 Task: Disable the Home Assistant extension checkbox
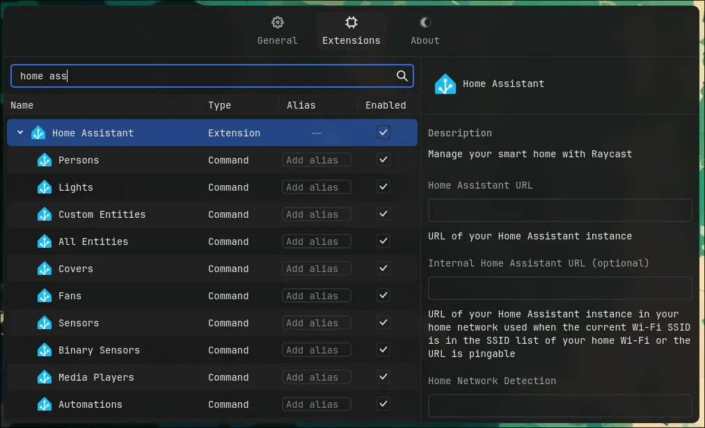[x=383, y=132]
